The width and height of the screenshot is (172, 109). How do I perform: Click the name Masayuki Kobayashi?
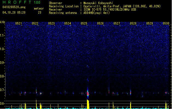[x=98, y=3]
